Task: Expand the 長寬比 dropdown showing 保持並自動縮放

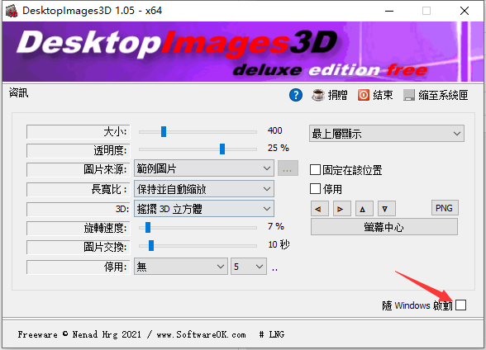Action: [204, 189]
